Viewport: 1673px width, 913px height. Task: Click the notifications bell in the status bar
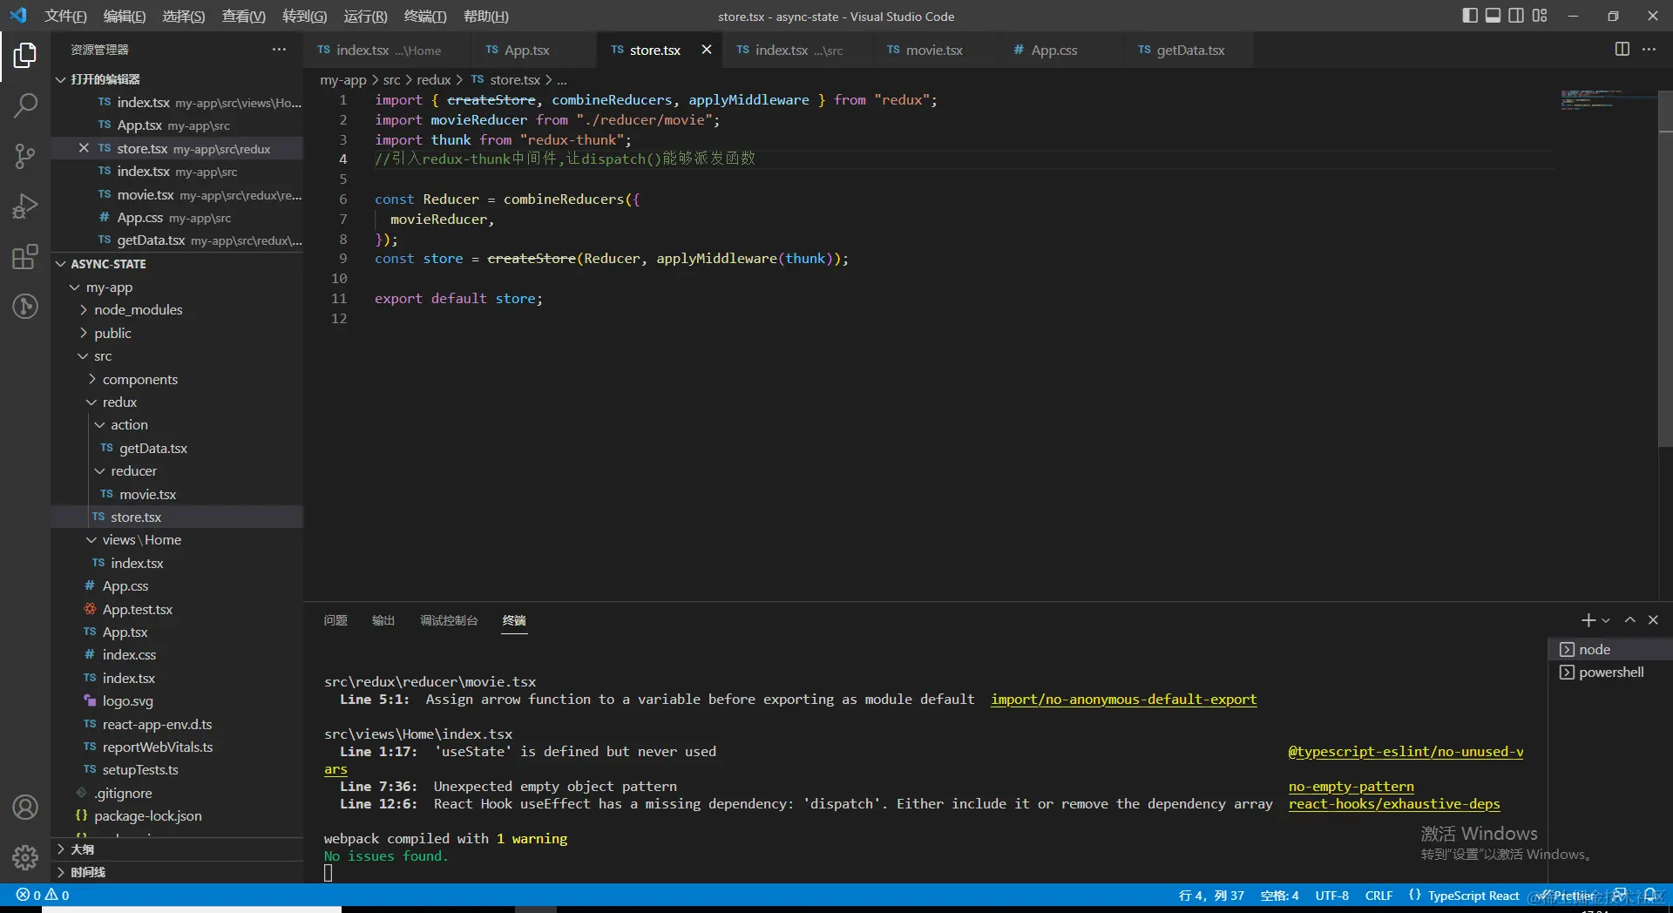tap(1649, 896)
